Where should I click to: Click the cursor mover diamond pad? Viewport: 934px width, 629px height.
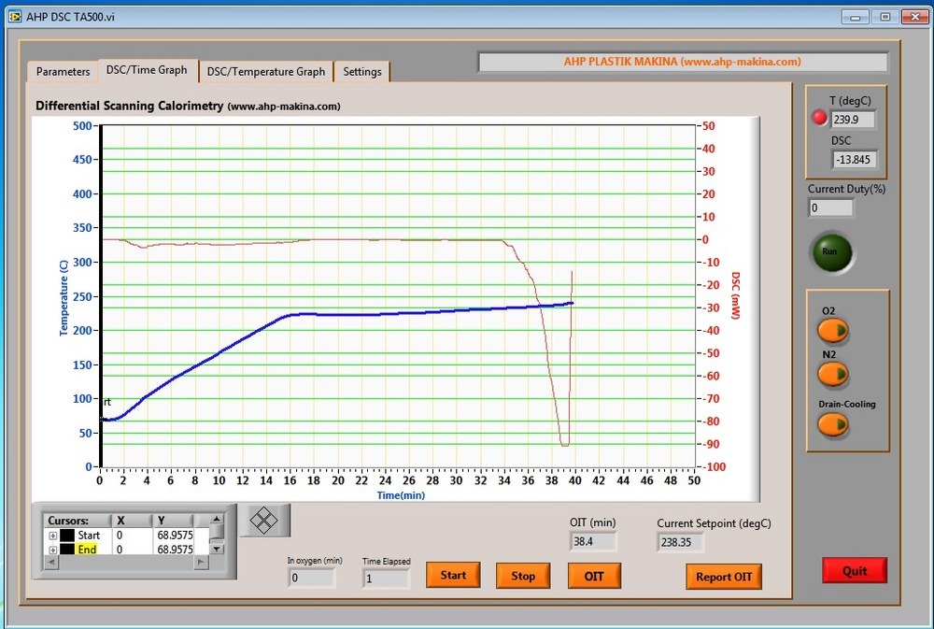(264, 521)
